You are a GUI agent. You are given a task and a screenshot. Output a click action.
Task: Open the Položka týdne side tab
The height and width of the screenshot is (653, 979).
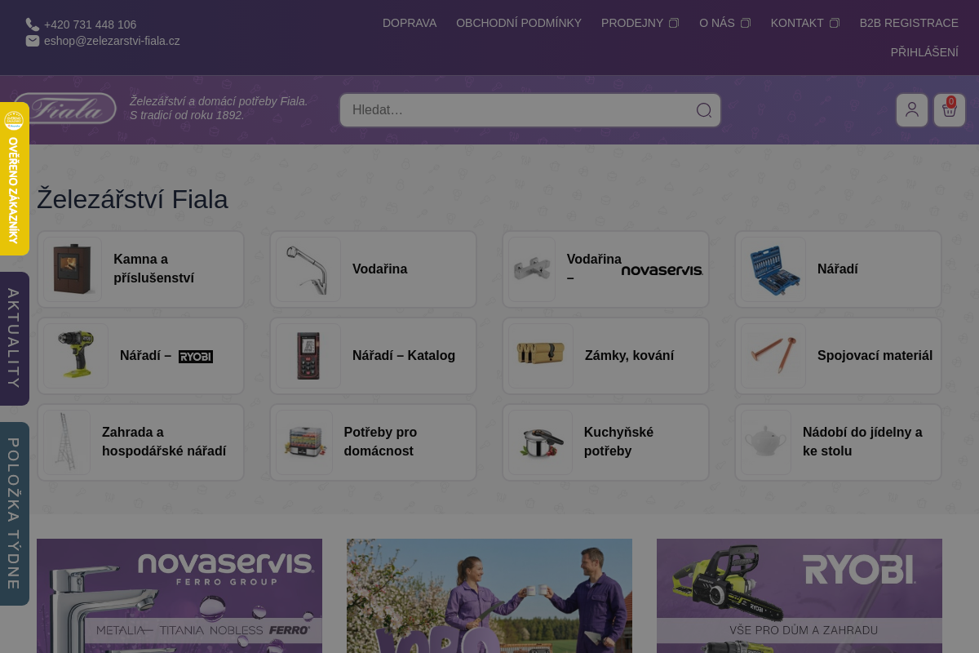pyautogui.click(x=14, y=513)
